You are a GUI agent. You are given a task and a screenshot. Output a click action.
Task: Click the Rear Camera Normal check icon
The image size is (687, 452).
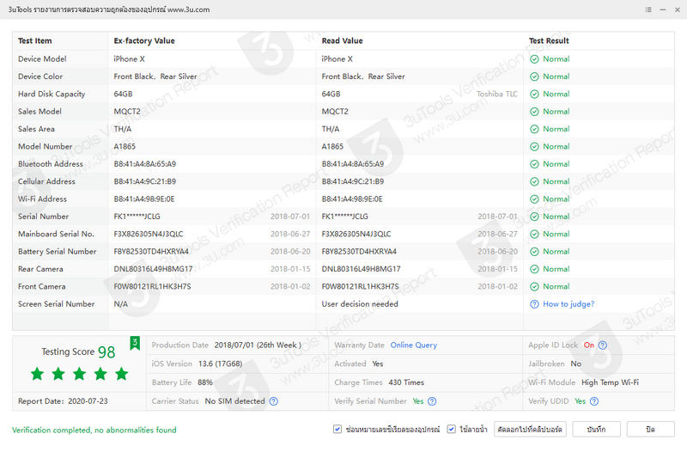pyautogui.click(x=534, y=269)
